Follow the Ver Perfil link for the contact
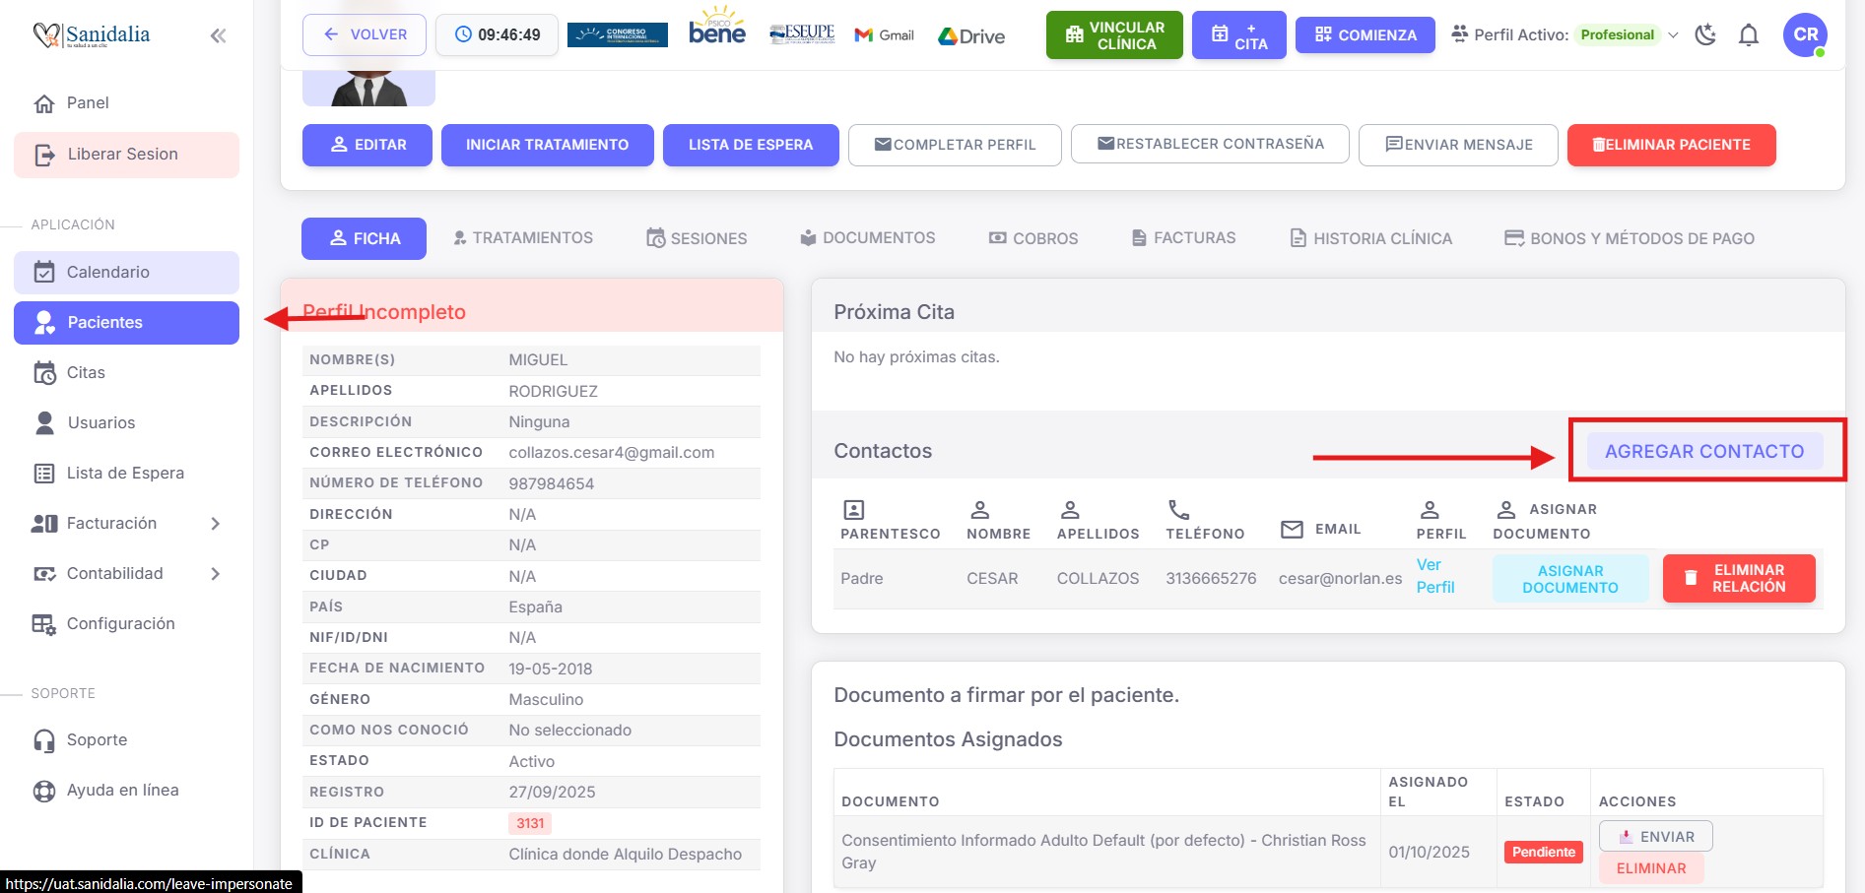Screen dimensions: 1865x893 (x=1434, y=576)
